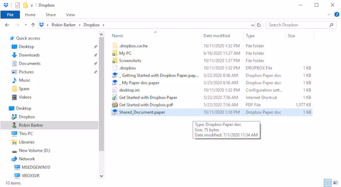The width and height of the screenshot is (341, 187).
Task: Open Documents in navigation pane
Action: click(x=29, y=64)
